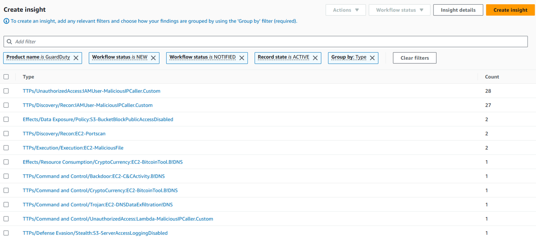Viewport: 536px width, 239px height.
Task: Open the Actions dropdown
Action: pos(346,10)
